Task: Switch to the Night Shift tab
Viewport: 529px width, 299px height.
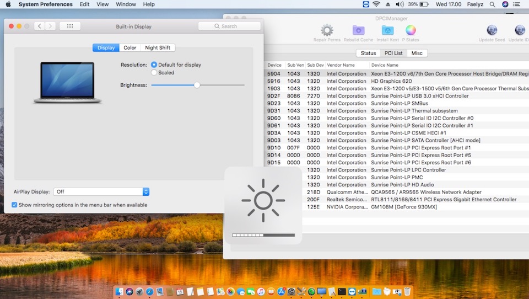Action: [x=158, y=47]
